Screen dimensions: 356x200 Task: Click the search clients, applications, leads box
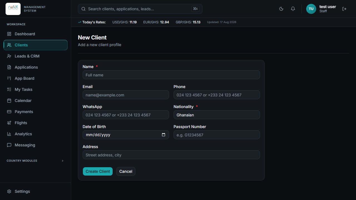140,9
